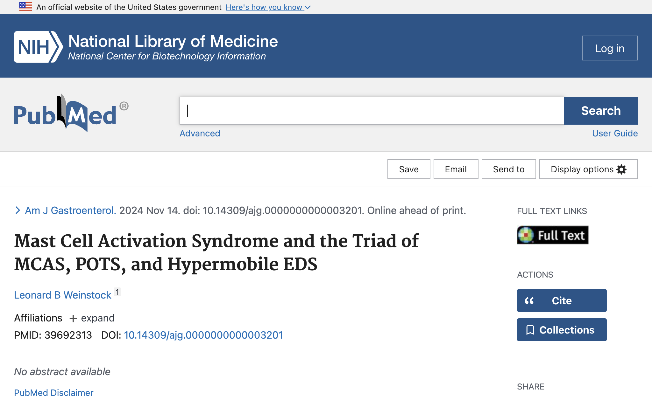The height and width of the screenshot is (400, 652).
Task: Click author Leonard B Weinstock link
Action: point(63,295)
